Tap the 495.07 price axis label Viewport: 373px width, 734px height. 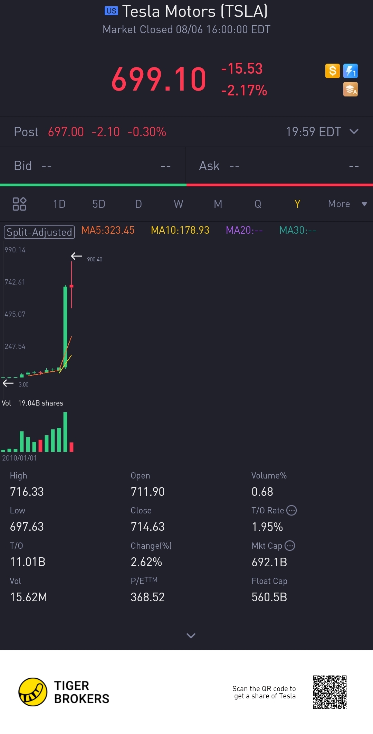[x=15, y=314]
